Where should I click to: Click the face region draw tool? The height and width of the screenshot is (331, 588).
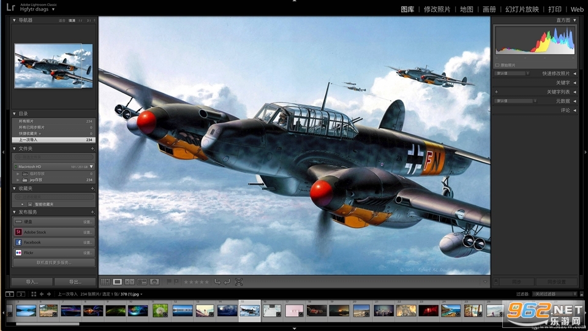(x=239, y=281)
